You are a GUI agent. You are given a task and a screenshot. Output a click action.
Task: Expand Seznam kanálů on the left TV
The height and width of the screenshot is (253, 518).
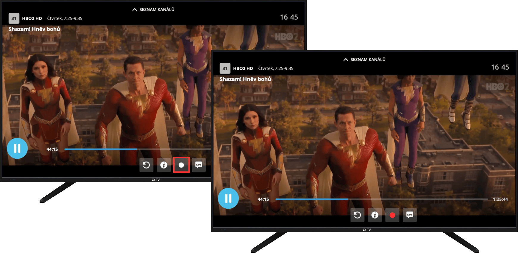click(x=153, y=10)
